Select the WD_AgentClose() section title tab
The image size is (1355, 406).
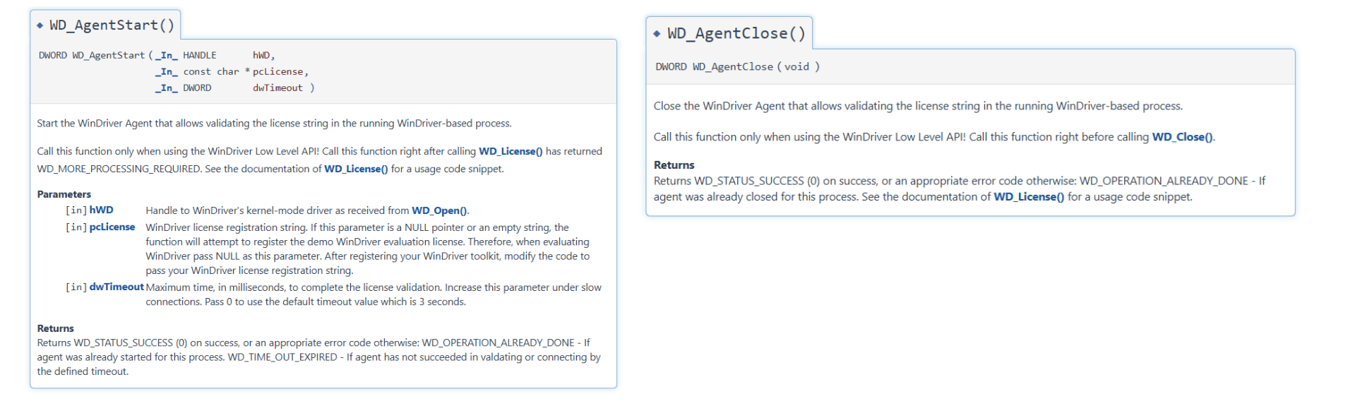point(729,33)
